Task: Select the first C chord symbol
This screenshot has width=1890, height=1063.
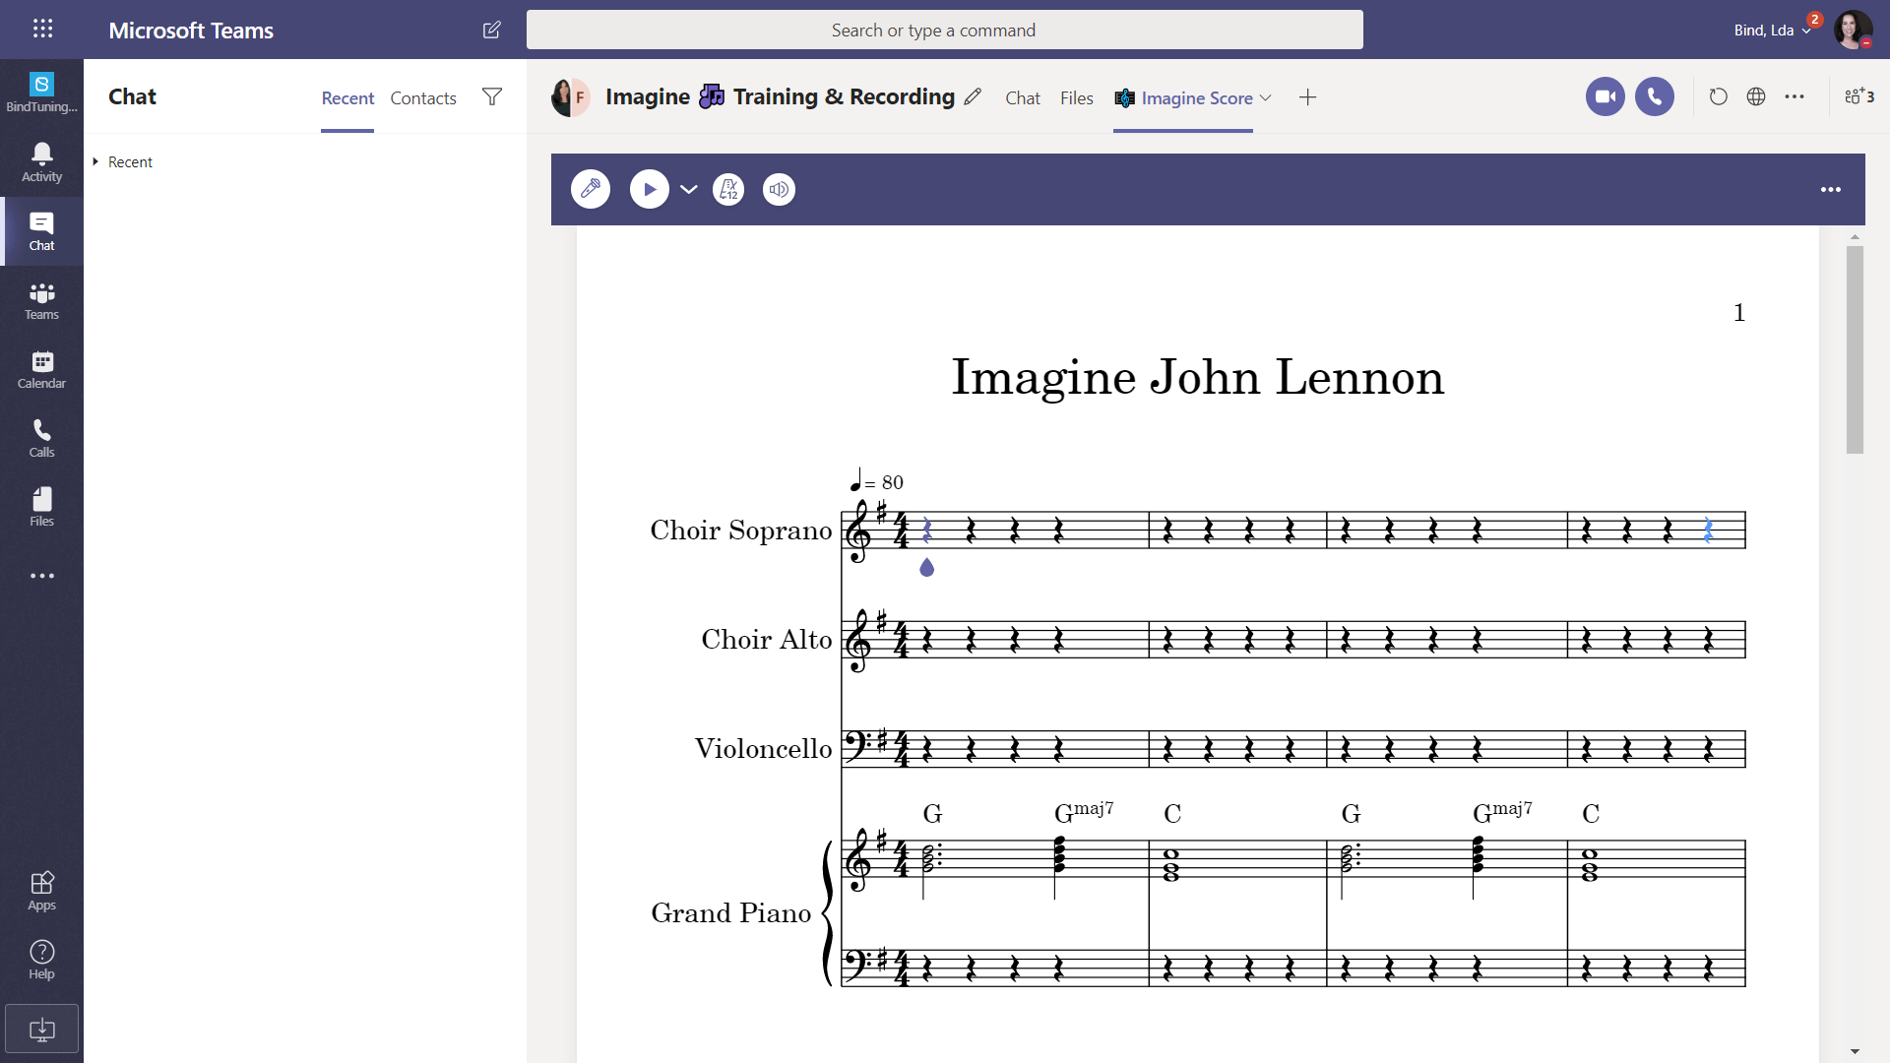Action: point(1172,814)
